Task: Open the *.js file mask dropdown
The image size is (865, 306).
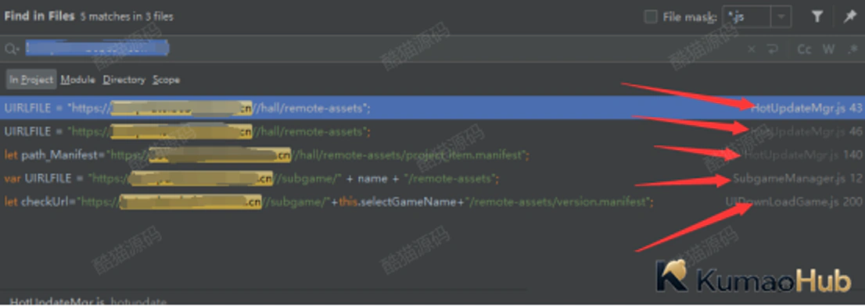Action: point(781,17)
